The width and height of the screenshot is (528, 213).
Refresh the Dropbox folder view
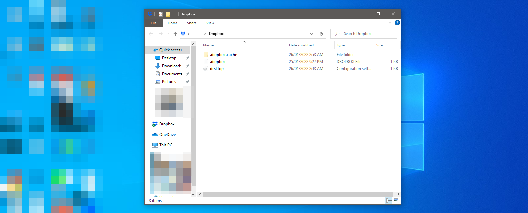point(321,34)
